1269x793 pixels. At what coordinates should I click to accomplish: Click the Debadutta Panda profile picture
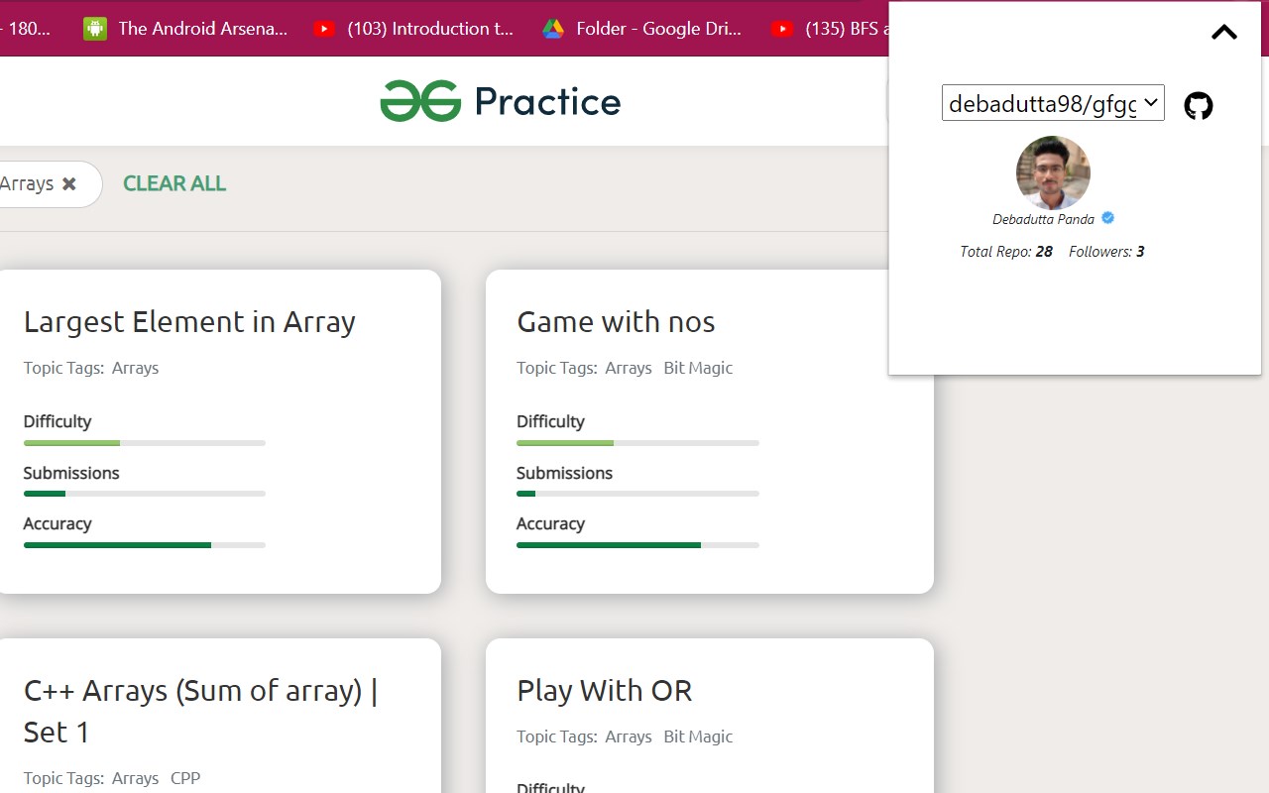[x=1053, y=172]
